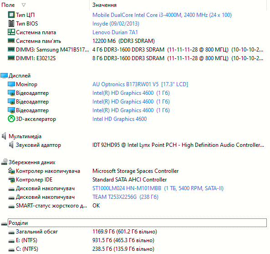
Task: Click the SMART status OK value
Action: coord(96,206)
